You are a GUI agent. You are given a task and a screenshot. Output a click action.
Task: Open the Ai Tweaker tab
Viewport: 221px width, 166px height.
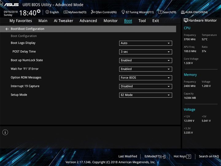pos(64,21)
